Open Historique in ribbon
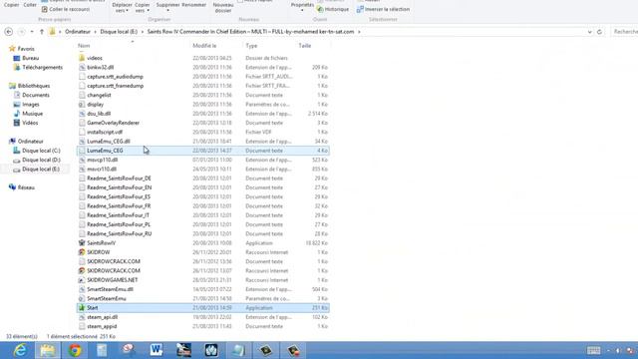The height and width of the screenshot is (359, 638). click(x=333, y=9)
